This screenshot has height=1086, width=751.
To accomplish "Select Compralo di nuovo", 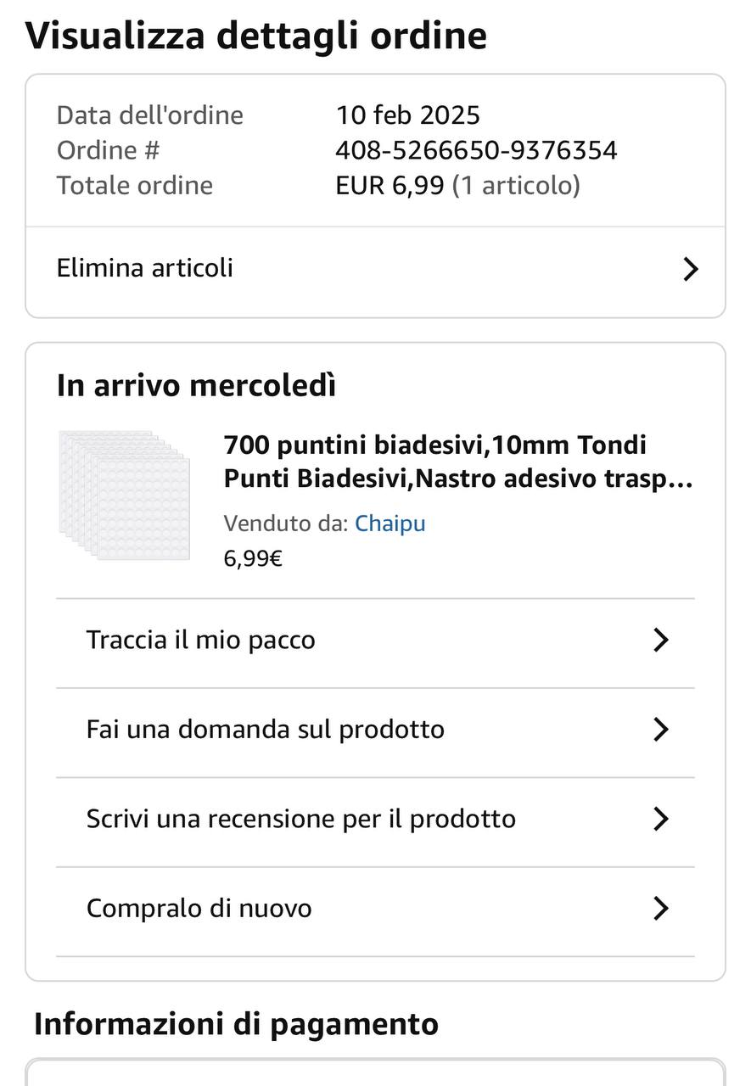I will 375,908.
